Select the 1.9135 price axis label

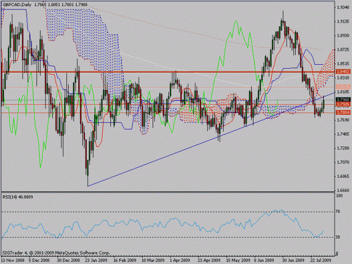344,21
